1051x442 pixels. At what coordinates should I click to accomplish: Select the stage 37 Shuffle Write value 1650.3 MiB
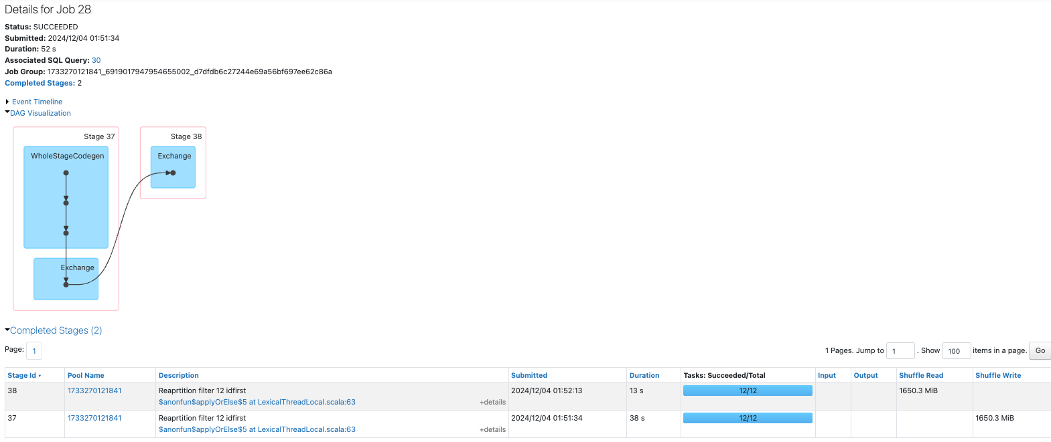pos(995,418)
